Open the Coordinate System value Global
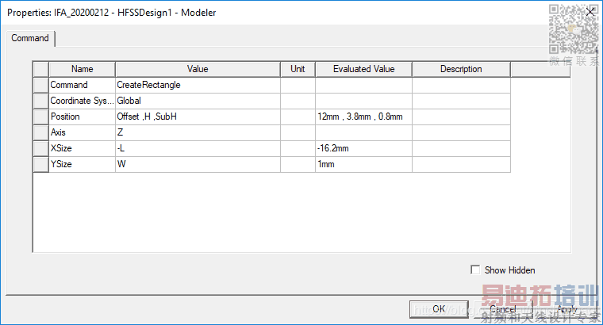 [198, 101]
